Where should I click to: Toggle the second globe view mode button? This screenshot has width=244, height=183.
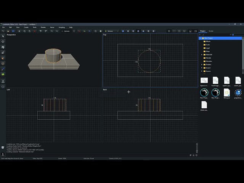pos(128,31)
